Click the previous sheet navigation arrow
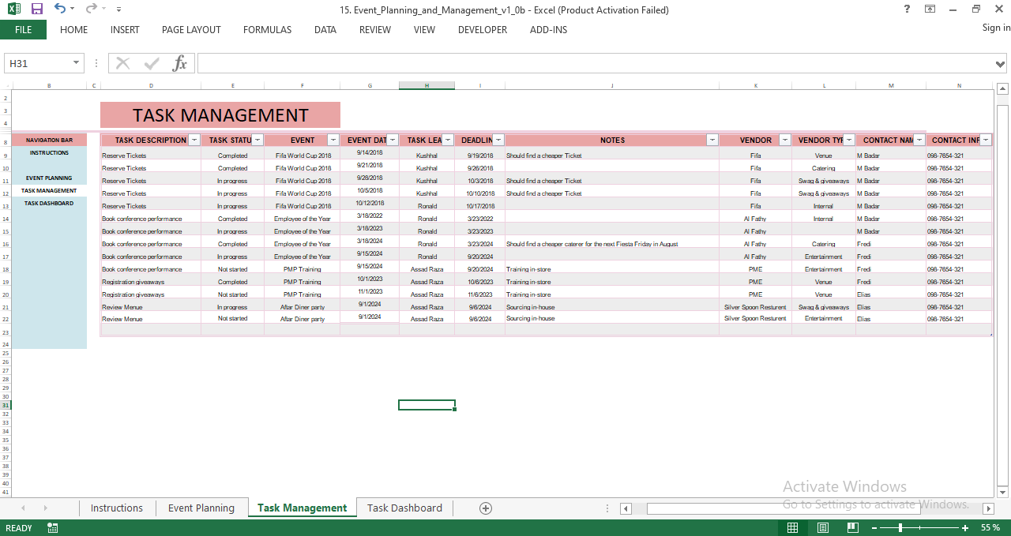Viewport: 1011px width, 536px height. pos(23,508)
